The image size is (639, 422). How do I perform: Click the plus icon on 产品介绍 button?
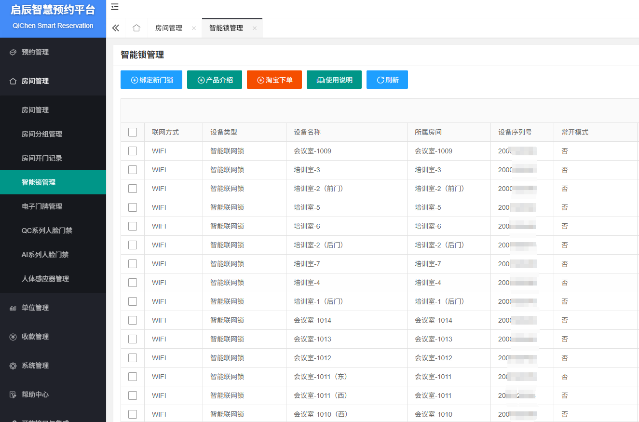point(201,80)
